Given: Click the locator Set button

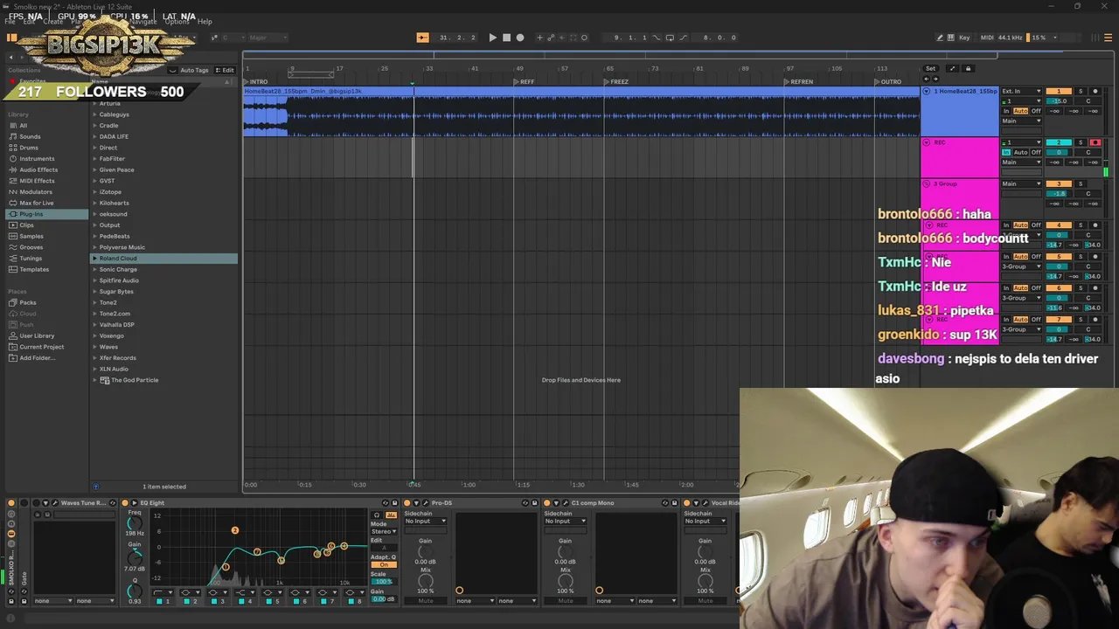Looking at the screenshot, I should (x=930, y=68).
